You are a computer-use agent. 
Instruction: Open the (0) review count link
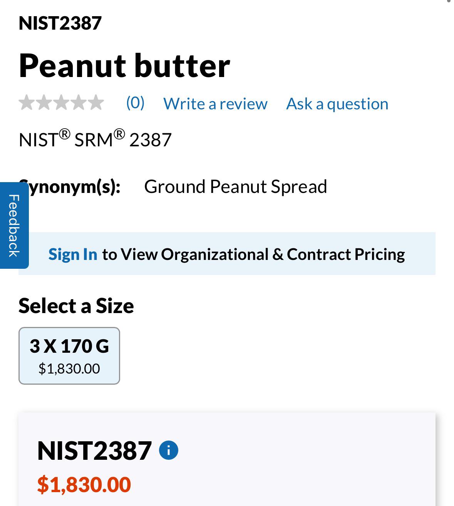point(135,103)
